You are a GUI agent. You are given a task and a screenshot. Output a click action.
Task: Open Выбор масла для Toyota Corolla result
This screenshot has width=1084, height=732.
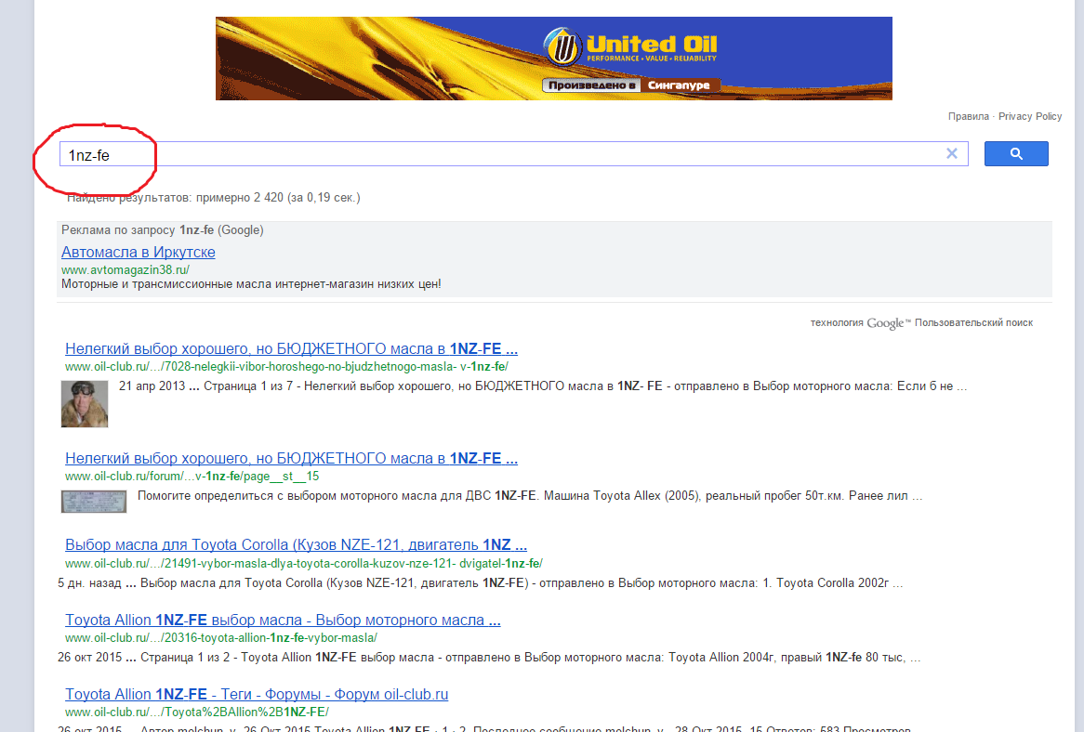coord(296,545)
